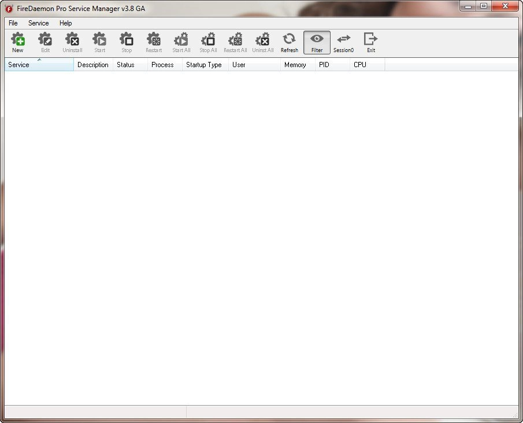This screenshot has height=423, width=523.
Task: Click the Restart service icon
Action: click(x=154, y=42)
